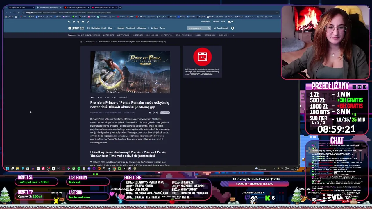Open the Za darmo menu item
Image resolution: width=372 pixels, height=209 pixels.
point(155,28)
